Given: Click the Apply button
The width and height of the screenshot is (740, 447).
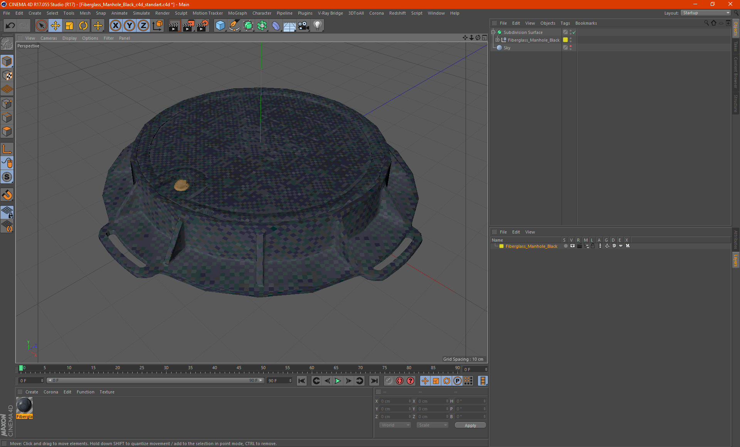Looking at the screenshot, I should point(470,425).
